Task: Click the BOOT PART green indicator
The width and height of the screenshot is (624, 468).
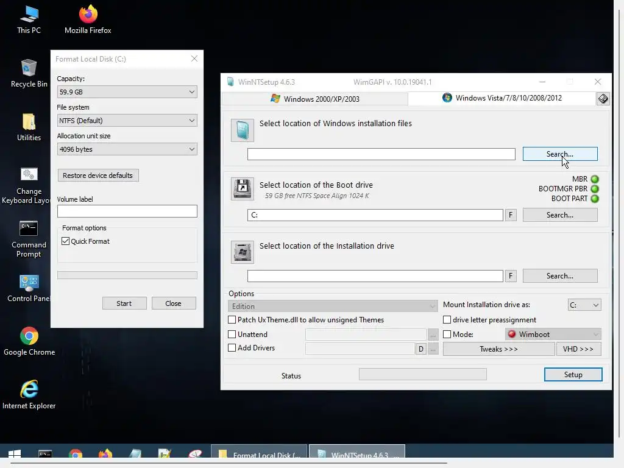Action: point(595,199)
